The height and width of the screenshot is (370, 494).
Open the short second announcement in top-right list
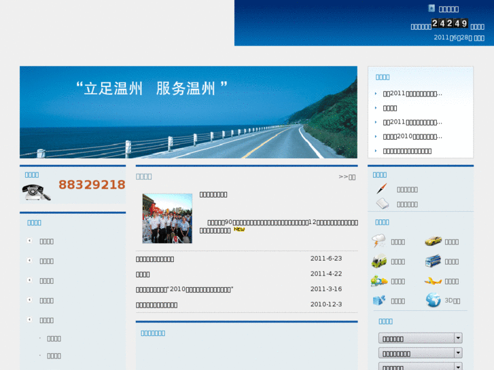[390, 108]
